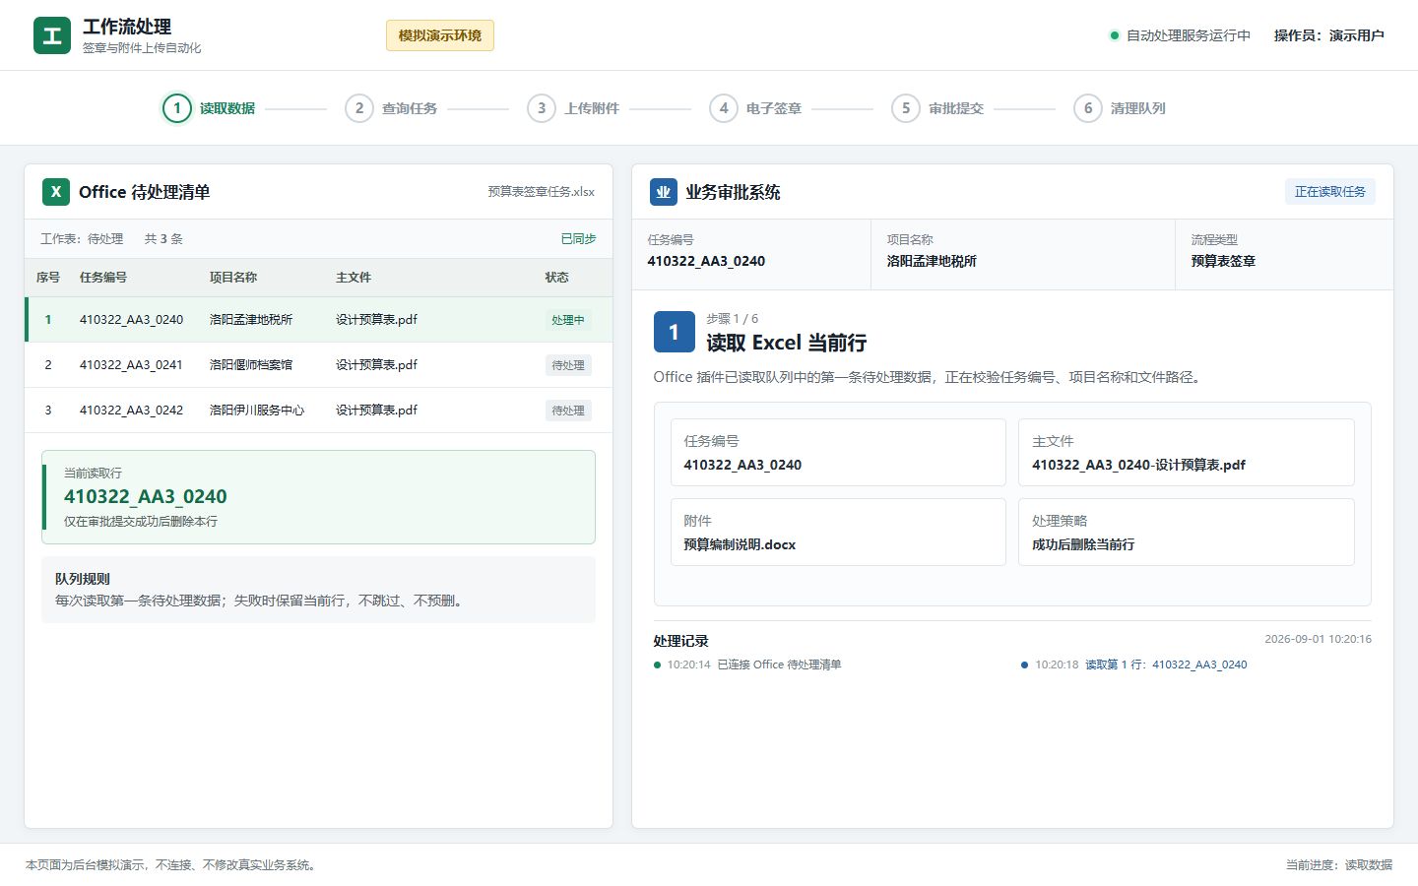
Task: Click the 状态 column header
Action: (x=557, y=278)
